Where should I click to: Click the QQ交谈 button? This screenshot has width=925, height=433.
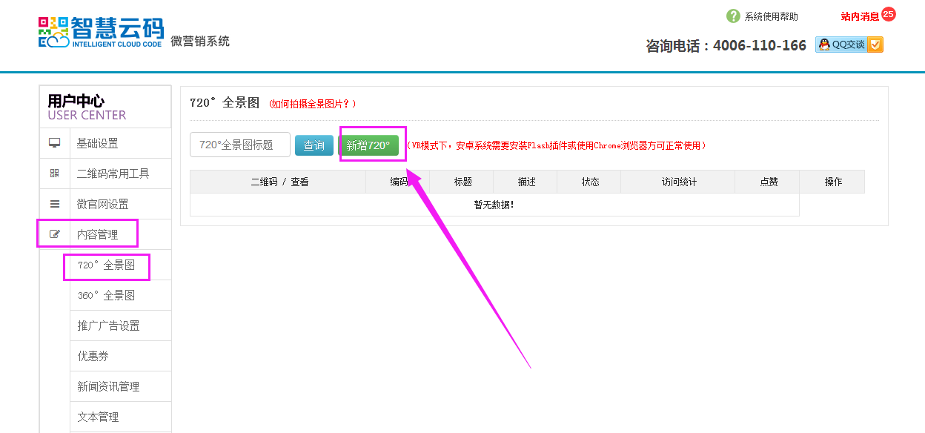tap(849, 44)
